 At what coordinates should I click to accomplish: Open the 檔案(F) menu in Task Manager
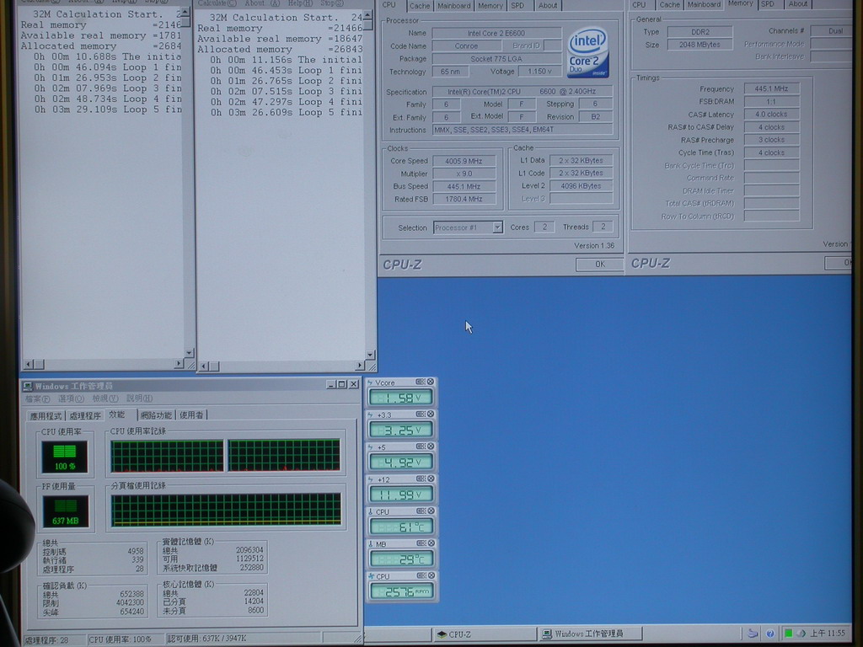38,398
